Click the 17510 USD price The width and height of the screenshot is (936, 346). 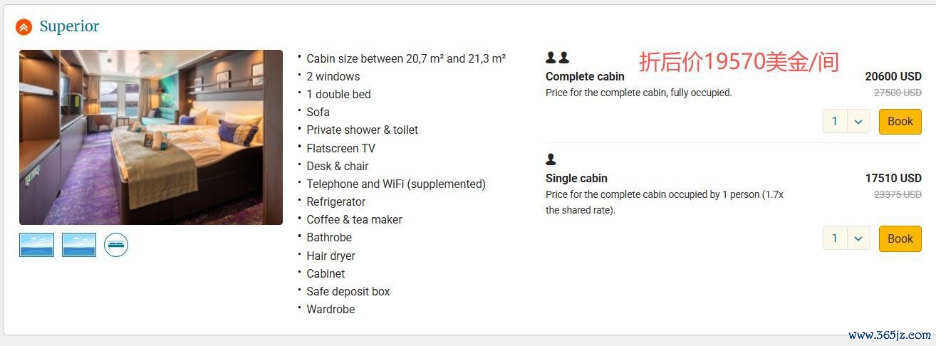pos(893,178)
